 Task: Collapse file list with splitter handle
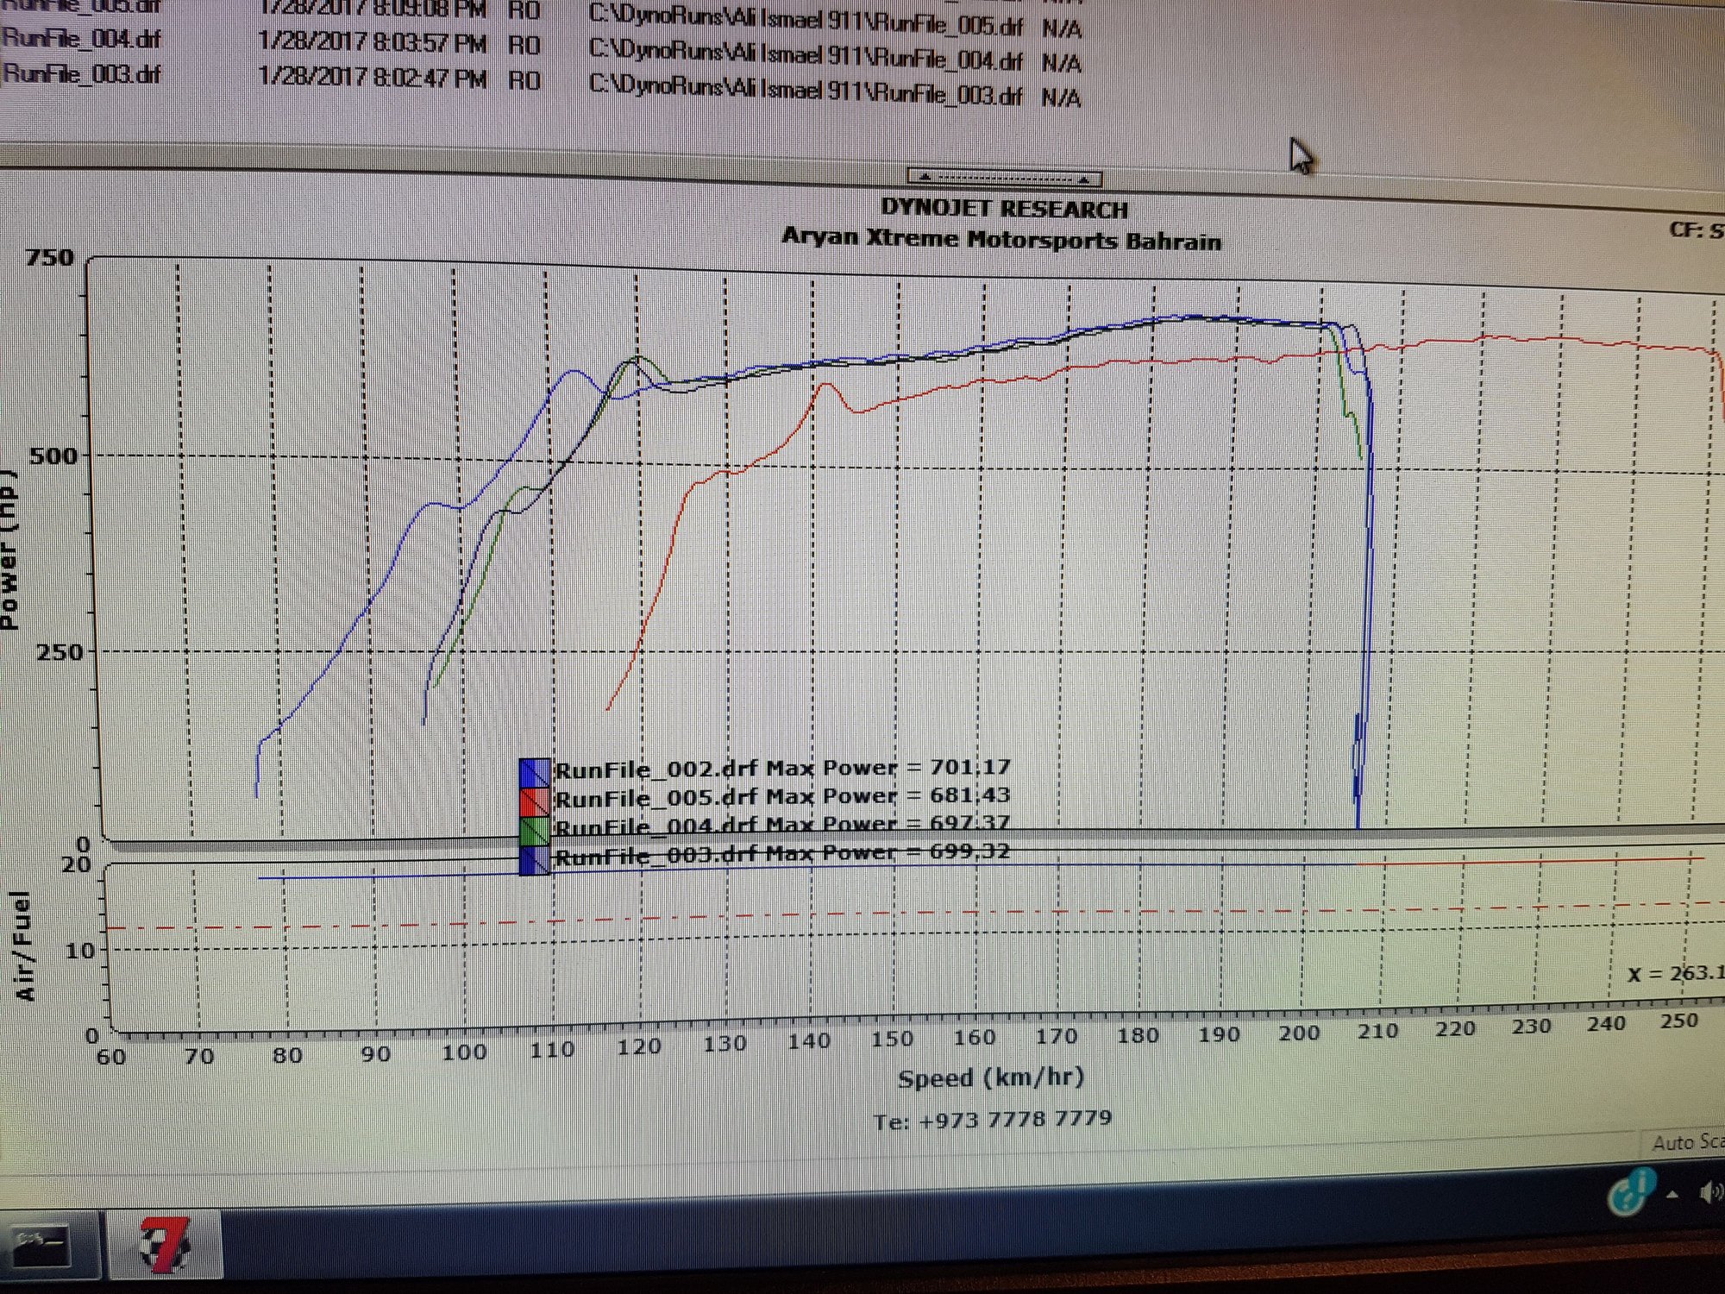1004,178
